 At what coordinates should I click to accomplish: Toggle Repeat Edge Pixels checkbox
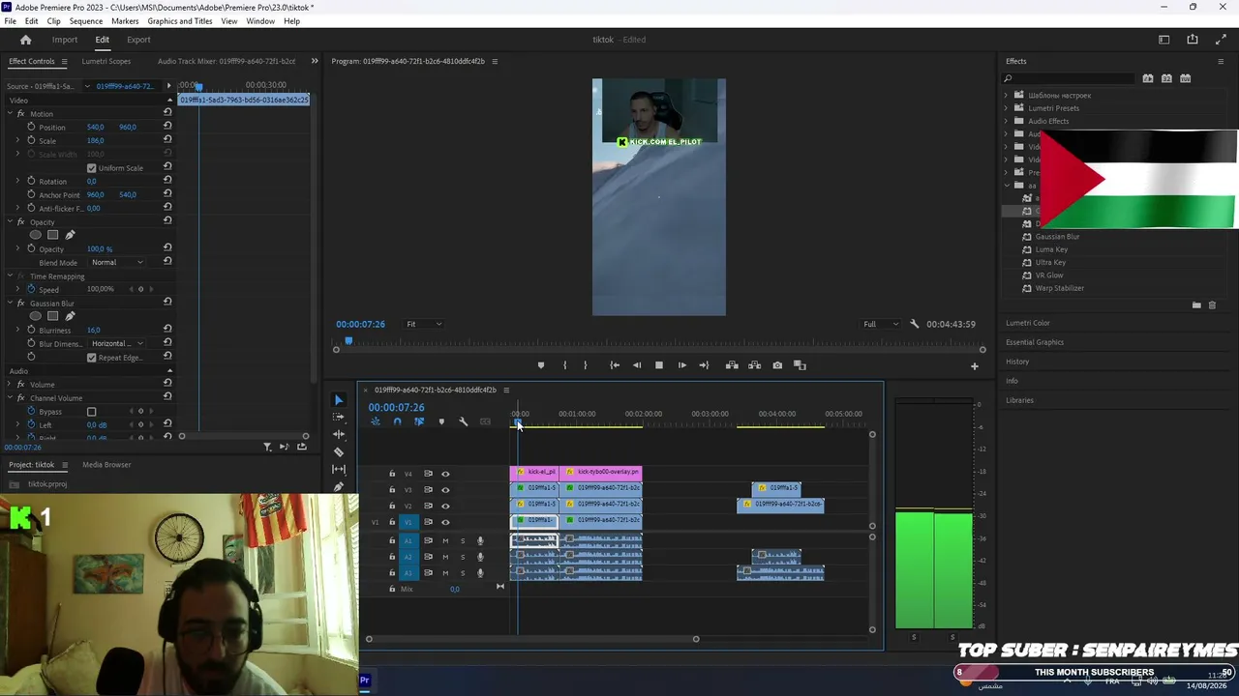92,358
